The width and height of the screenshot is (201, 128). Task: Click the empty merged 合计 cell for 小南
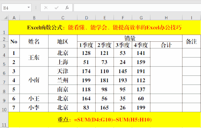pos(166,80)
